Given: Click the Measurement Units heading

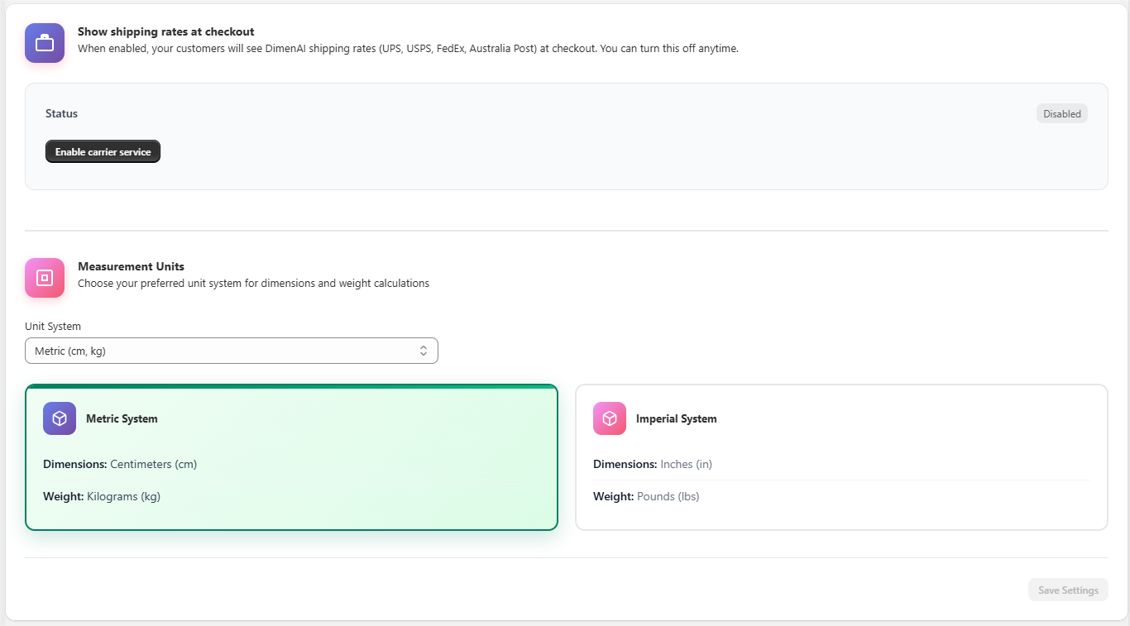Looking at the screenshot, I should [x=131, y=266].
